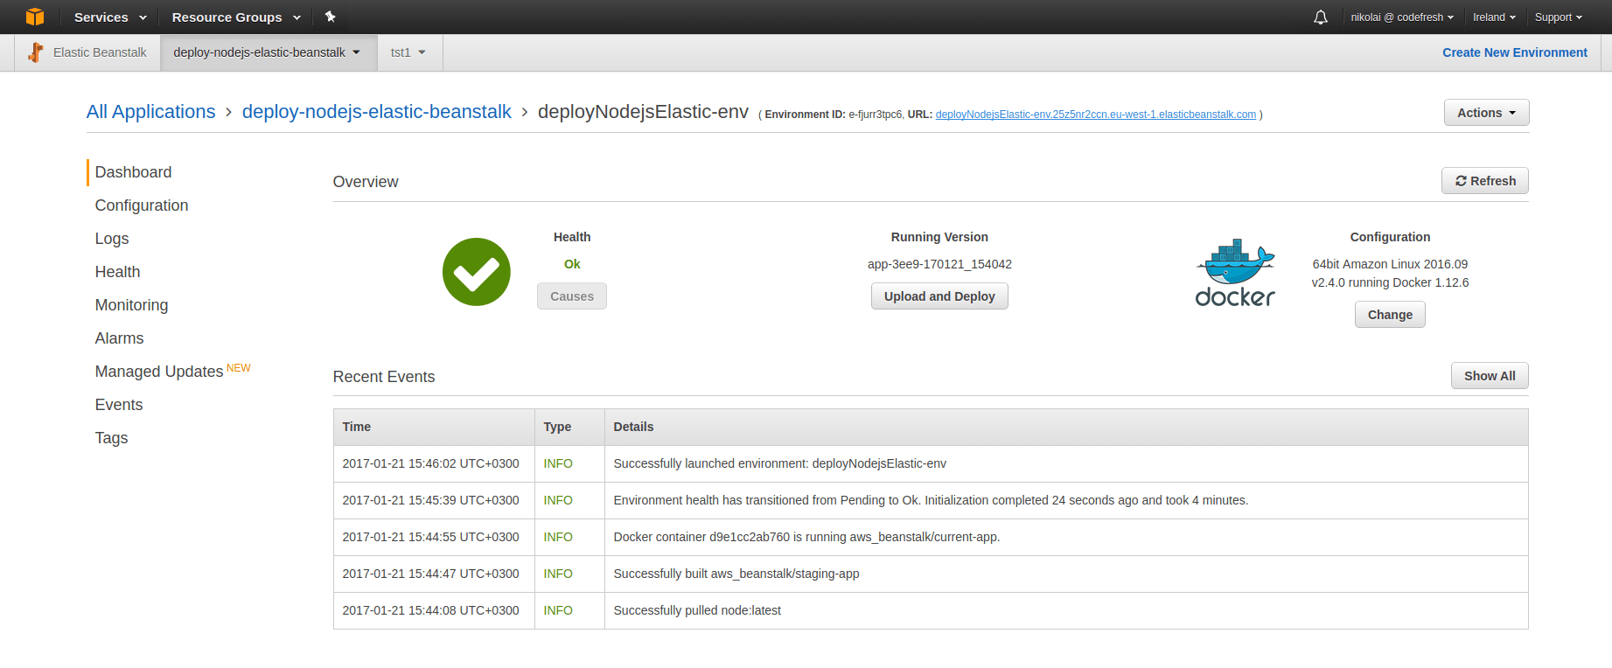Open the notifications bell icon
1612x668 pixels.
coord(1320,17)
